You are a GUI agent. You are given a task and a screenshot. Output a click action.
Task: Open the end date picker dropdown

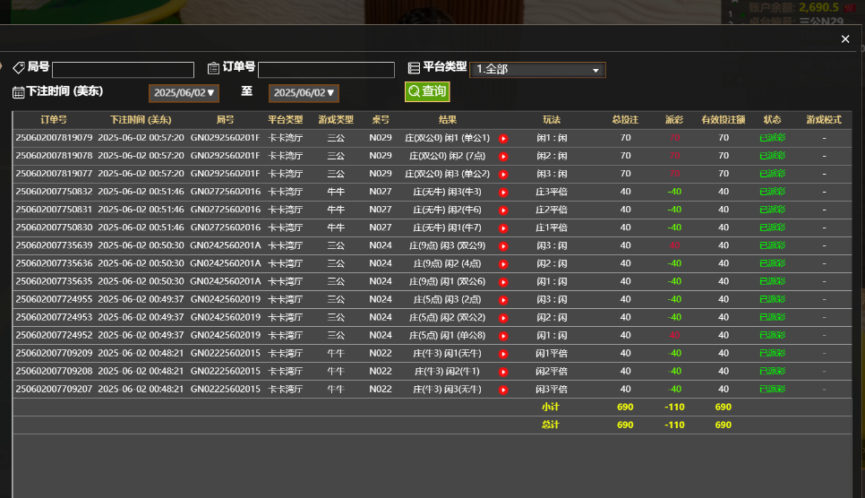(304, 93)
